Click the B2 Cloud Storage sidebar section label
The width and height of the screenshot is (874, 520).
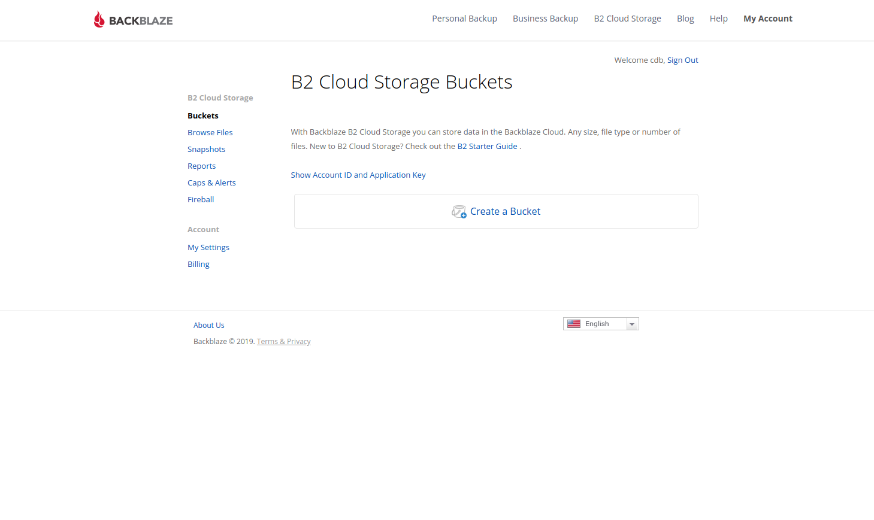point(220,98)
